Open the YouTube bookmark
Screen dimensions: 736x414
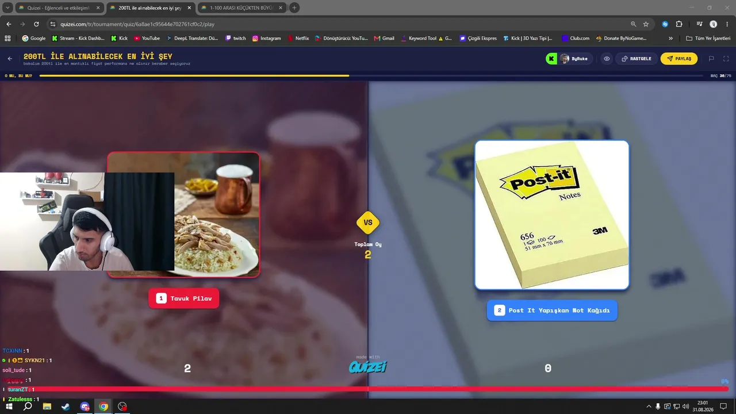pyautogui.click(x=147, y=39)
